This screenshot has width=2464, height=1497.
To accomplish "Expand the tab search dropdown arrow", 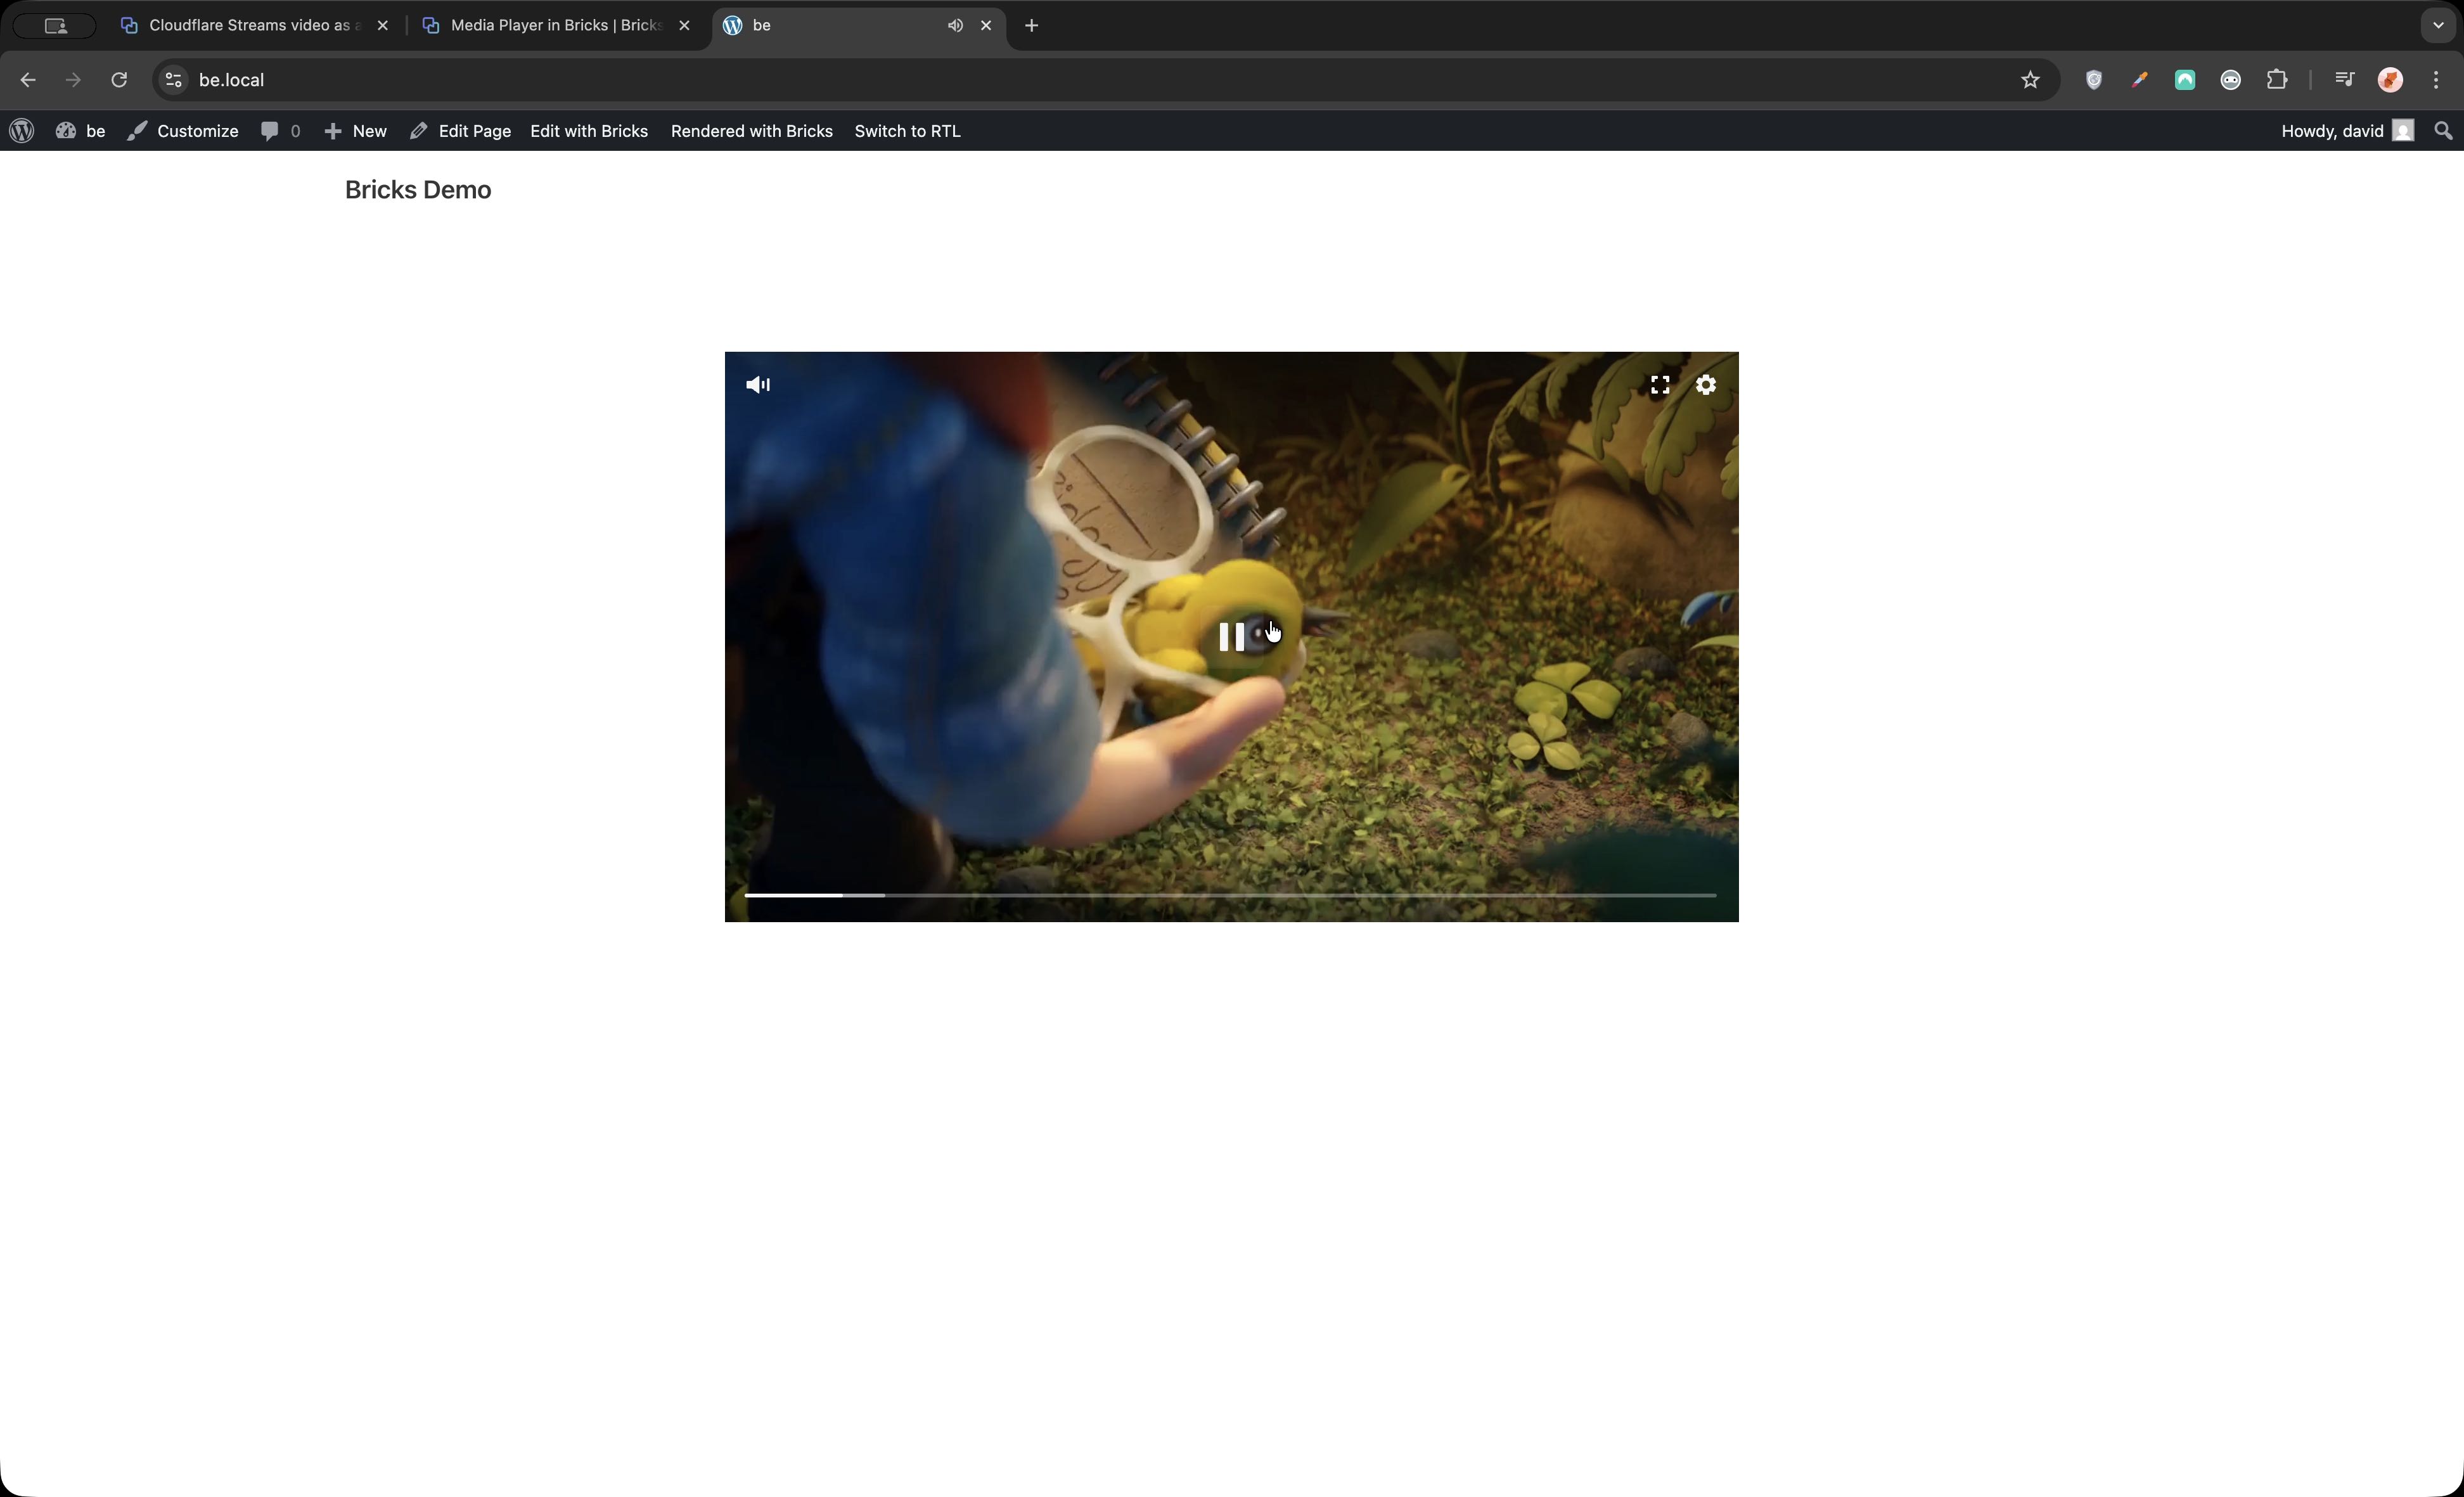I will [2438, 25].
